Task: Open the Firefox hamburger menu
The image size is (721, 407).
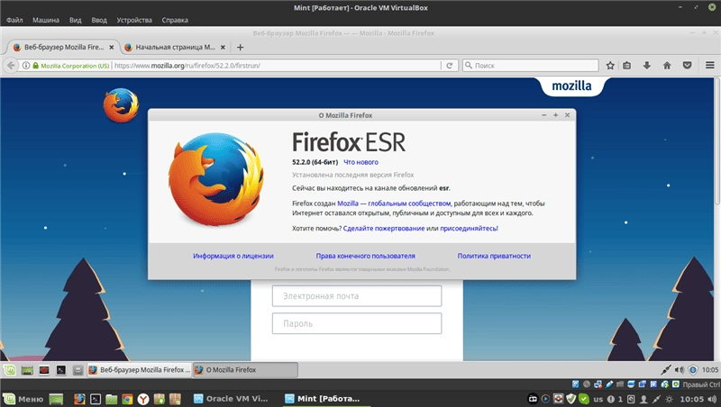Action: click(x=709, y=65)
